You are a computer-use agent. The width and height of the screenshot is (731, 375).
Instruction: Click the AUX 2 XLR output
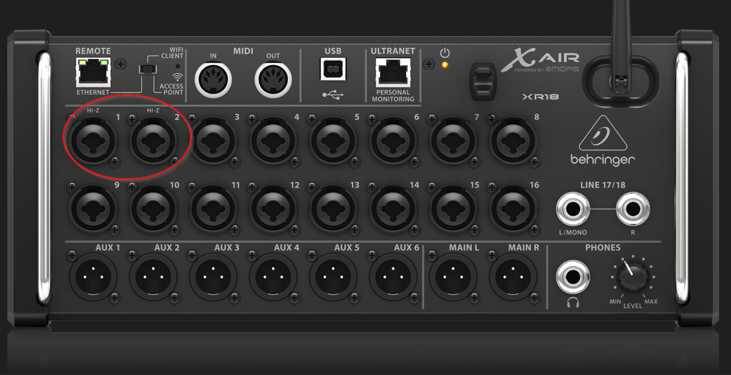point(153,277)
